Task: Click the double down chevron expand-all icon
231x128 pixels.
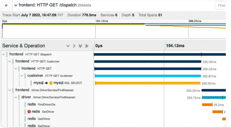Action: point(80,46)
